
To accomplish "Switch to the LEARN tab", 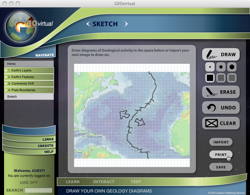I will tap(73, 182).
